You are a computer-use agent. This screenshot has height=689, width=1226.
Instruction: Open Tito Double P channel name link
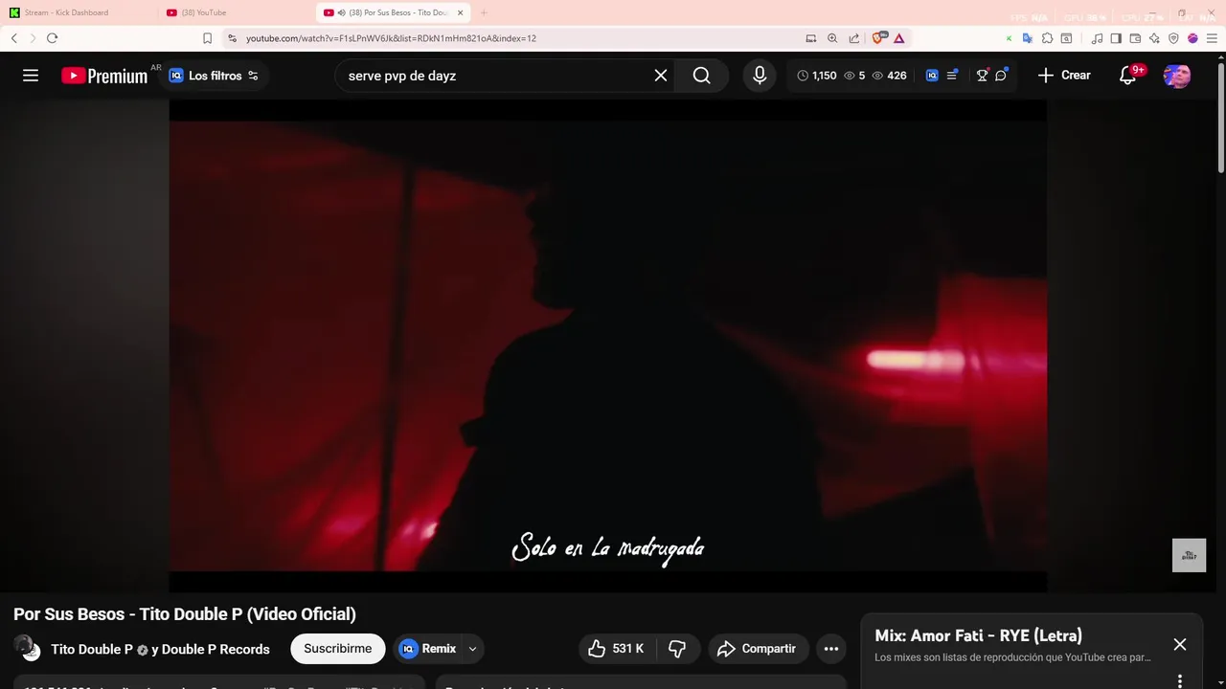tap(92, 649)
